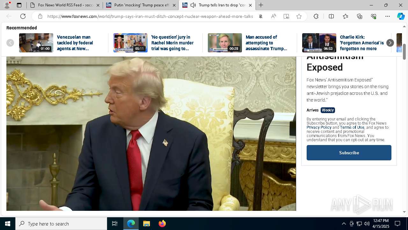Play 'Man accused of attempting' video thumbnail
The width and height of the screenshot is (408, 230).
[225, 43]
